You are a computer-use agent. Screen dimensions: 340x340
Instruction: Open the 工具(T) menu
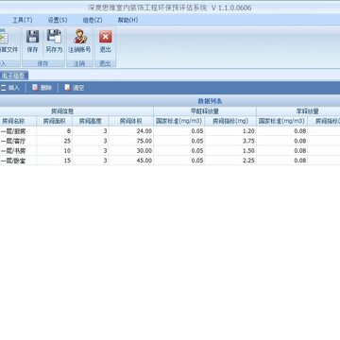click(23, 20)
